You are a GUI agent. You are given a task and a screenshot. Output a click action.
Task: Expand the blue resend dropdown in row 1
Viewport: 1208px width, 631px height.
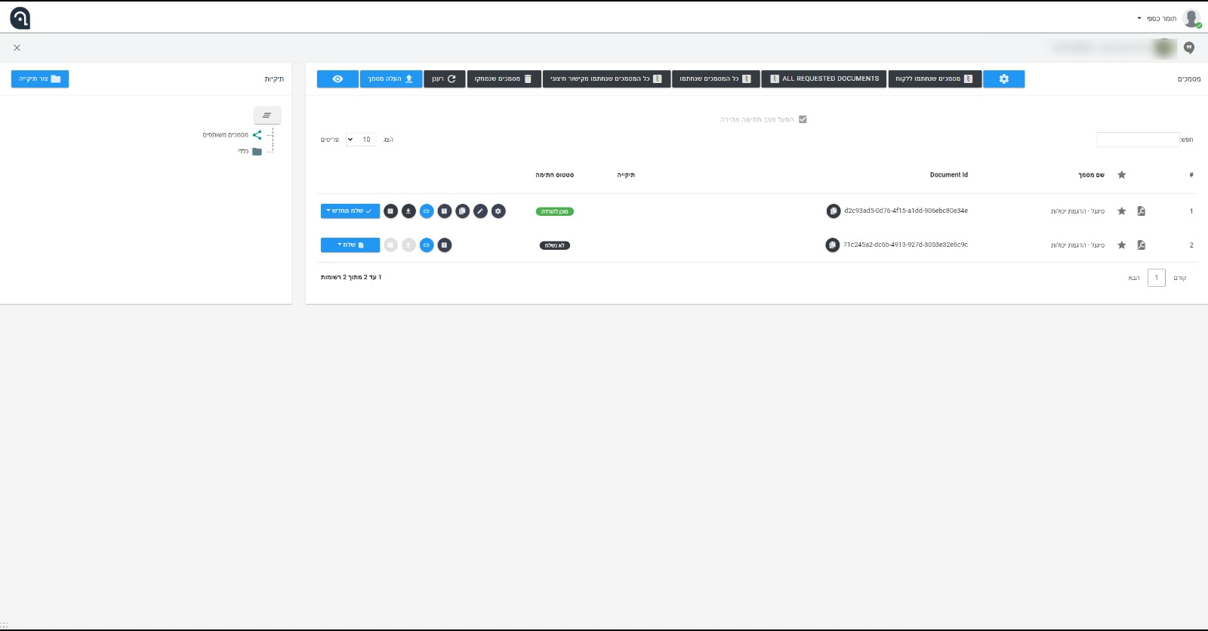click(x=350, y=211)
